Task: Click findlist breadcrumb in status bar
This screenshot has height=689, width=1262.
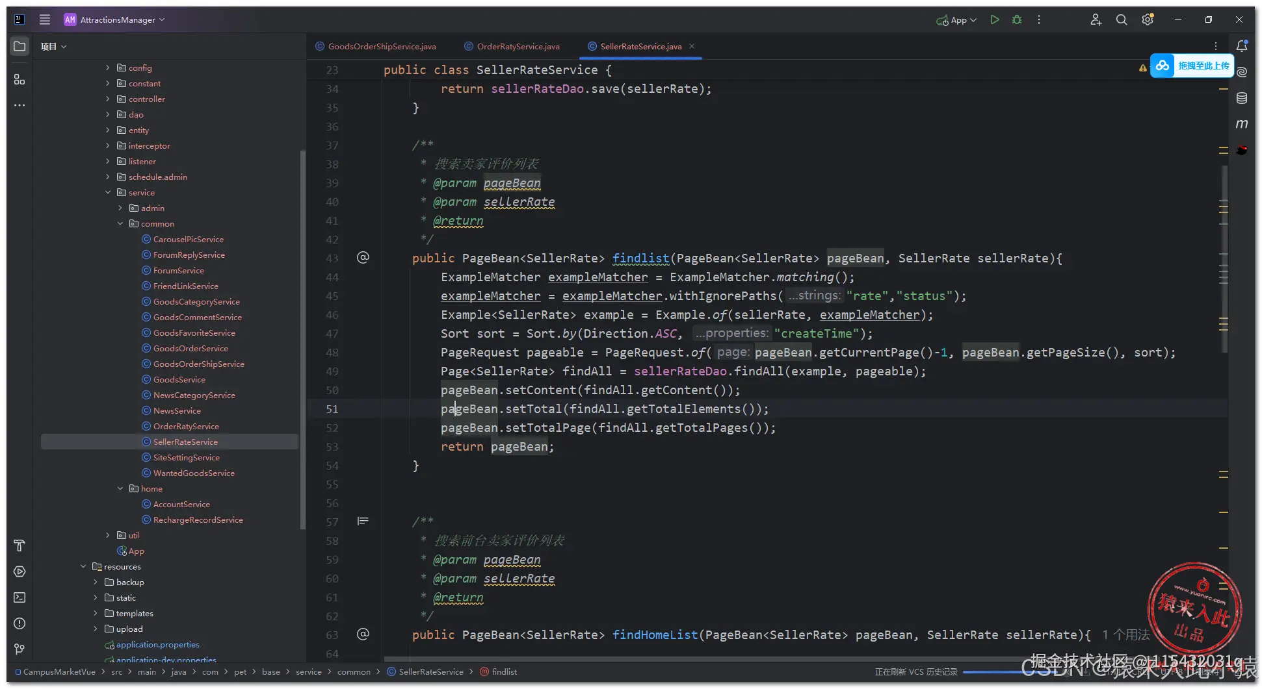Action: pos(499,671)
